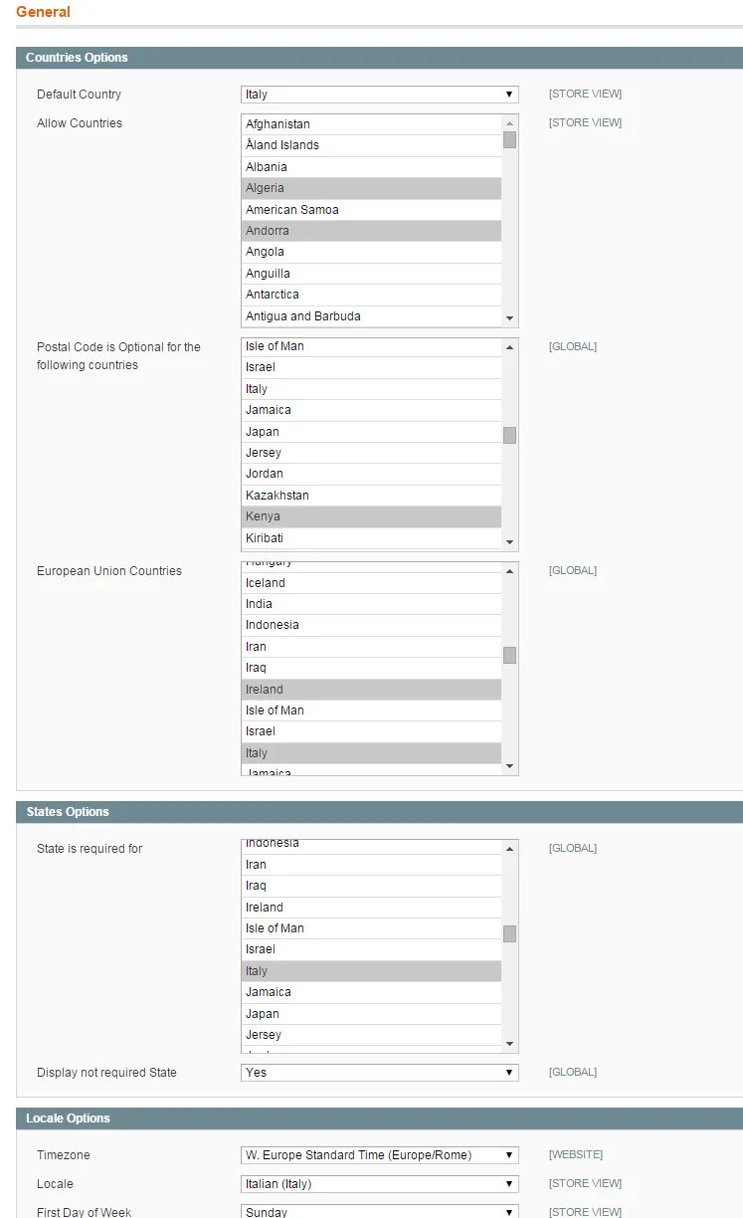The image size is (743, 1218).
Task: Select Israel in Postal Code Optional list
Action: (371, 367)
